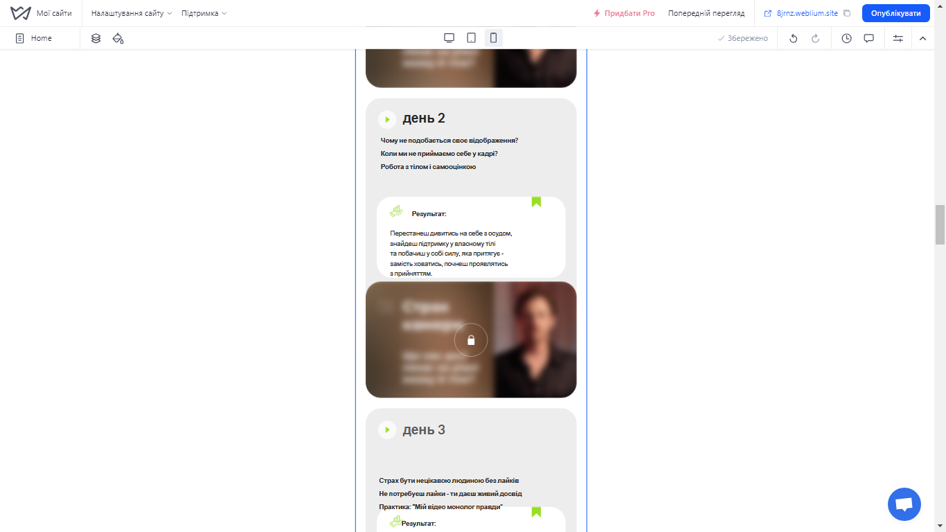Select text Страх бути нецікавою людиною без лайків
This screenshot has height=532, width=946.
(x=449, y=481)
